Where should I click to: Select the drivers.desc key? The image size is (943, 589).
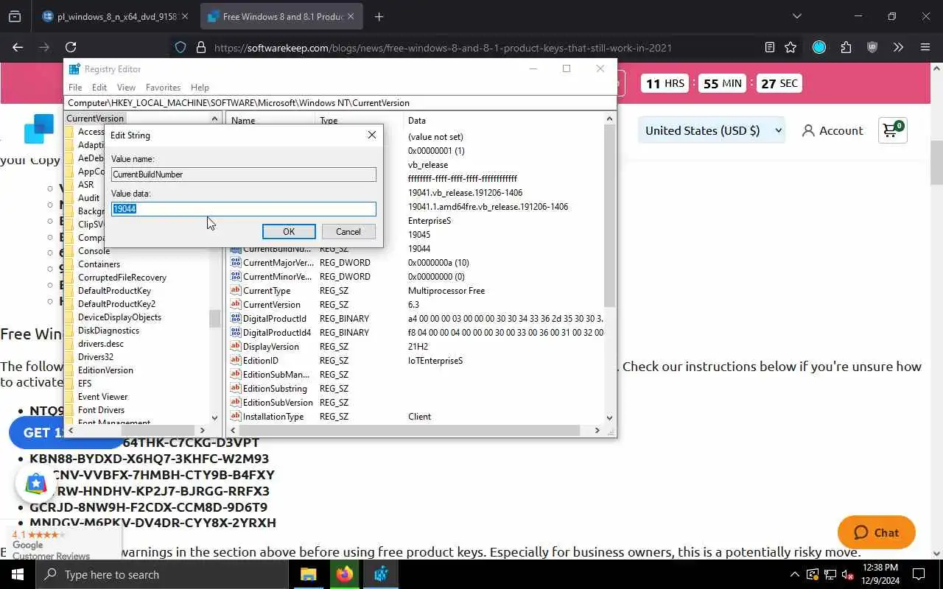click(101, 344)
